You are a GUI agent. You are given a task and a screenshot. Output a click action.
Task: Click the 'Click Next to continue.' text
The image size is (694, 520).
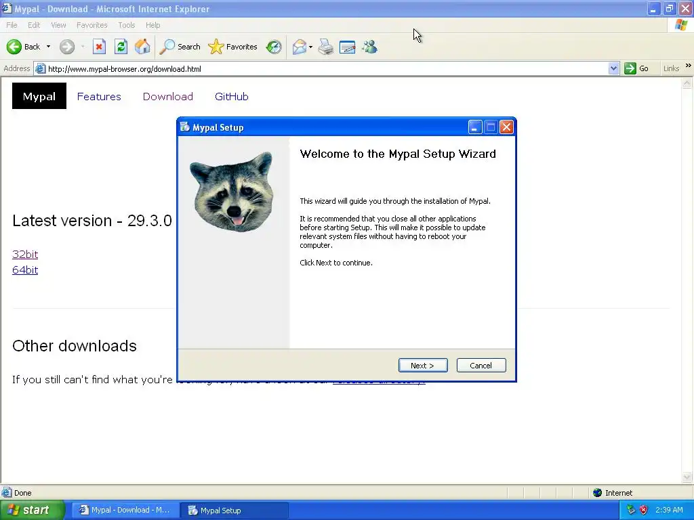(336, 263)
